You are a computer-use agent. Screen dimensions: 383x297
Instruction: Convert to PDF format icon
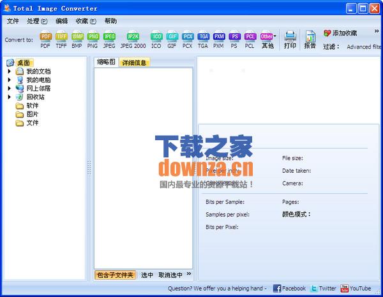coord(45,40)
